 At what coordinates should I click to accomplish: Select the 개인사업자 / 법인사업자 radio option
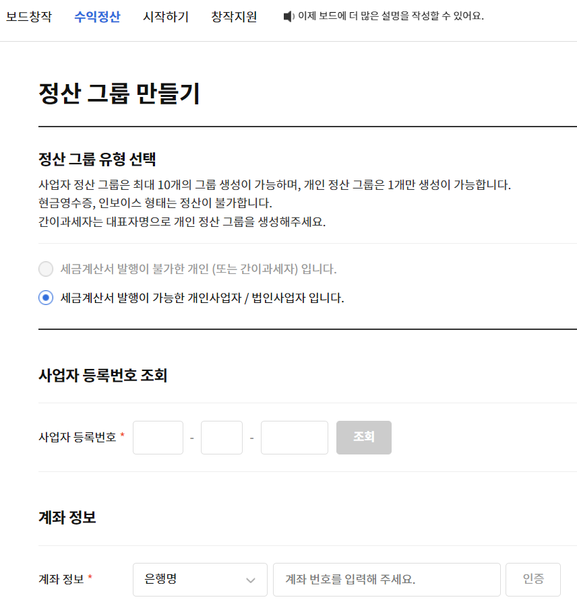point(46,298)
